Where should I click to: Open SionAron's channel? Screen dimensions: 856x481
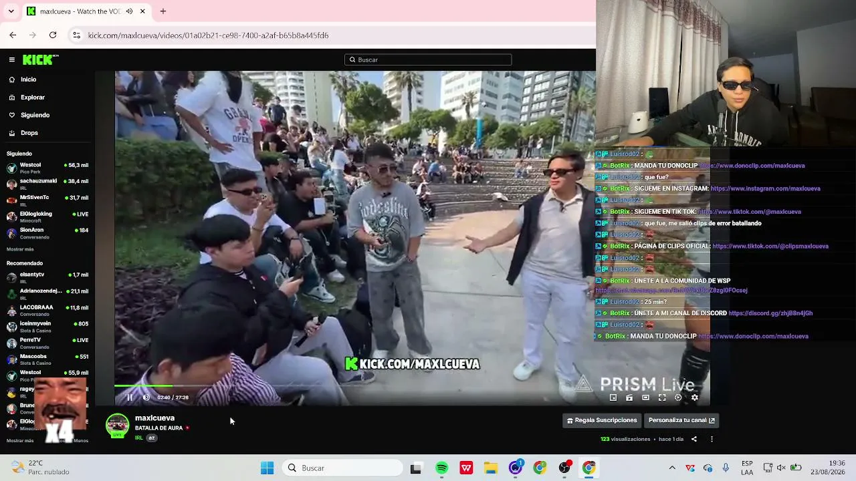pos(47,232)
